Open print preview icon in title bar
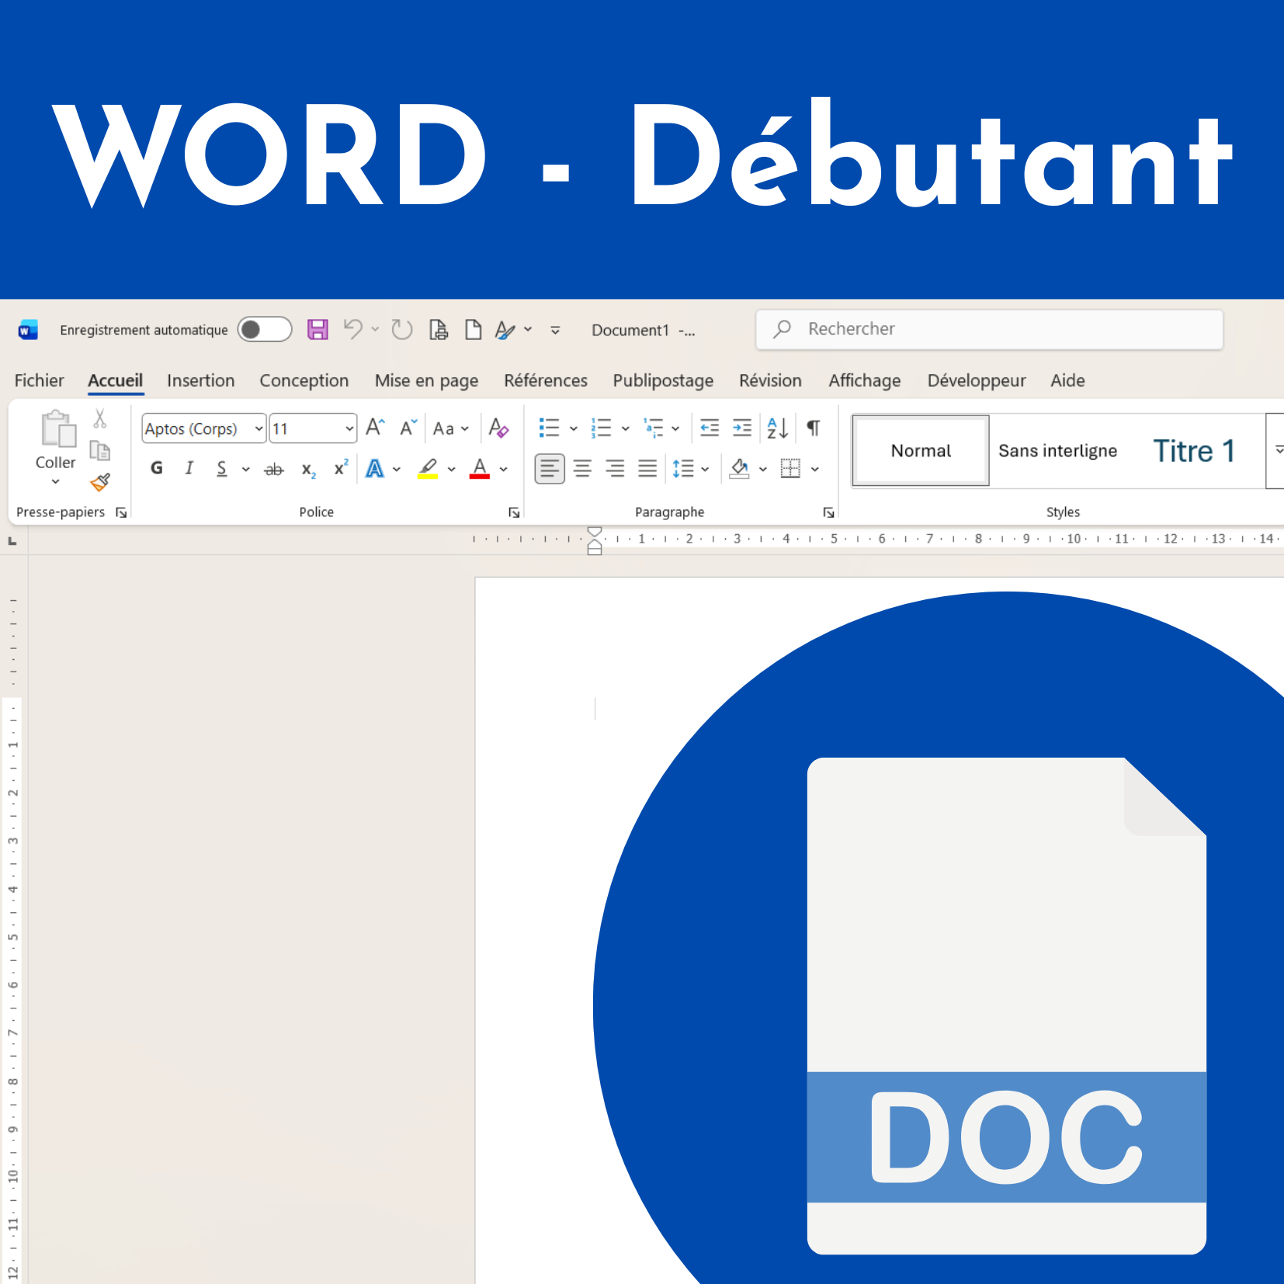Image resolution: width=1284 pixels, height=1284 pixels. [439, 330]
